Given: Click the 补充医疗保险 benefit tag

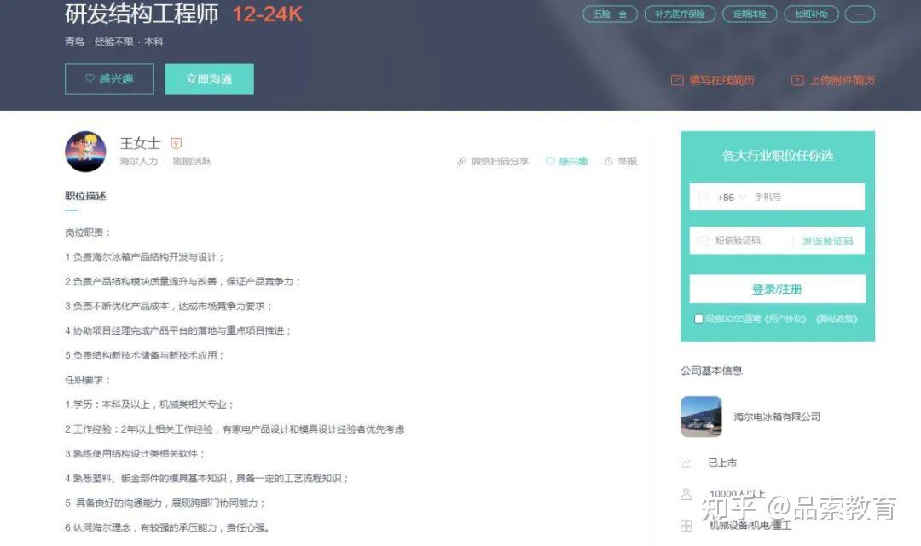Looking at the screenshot, I should (x=680, y=14).
